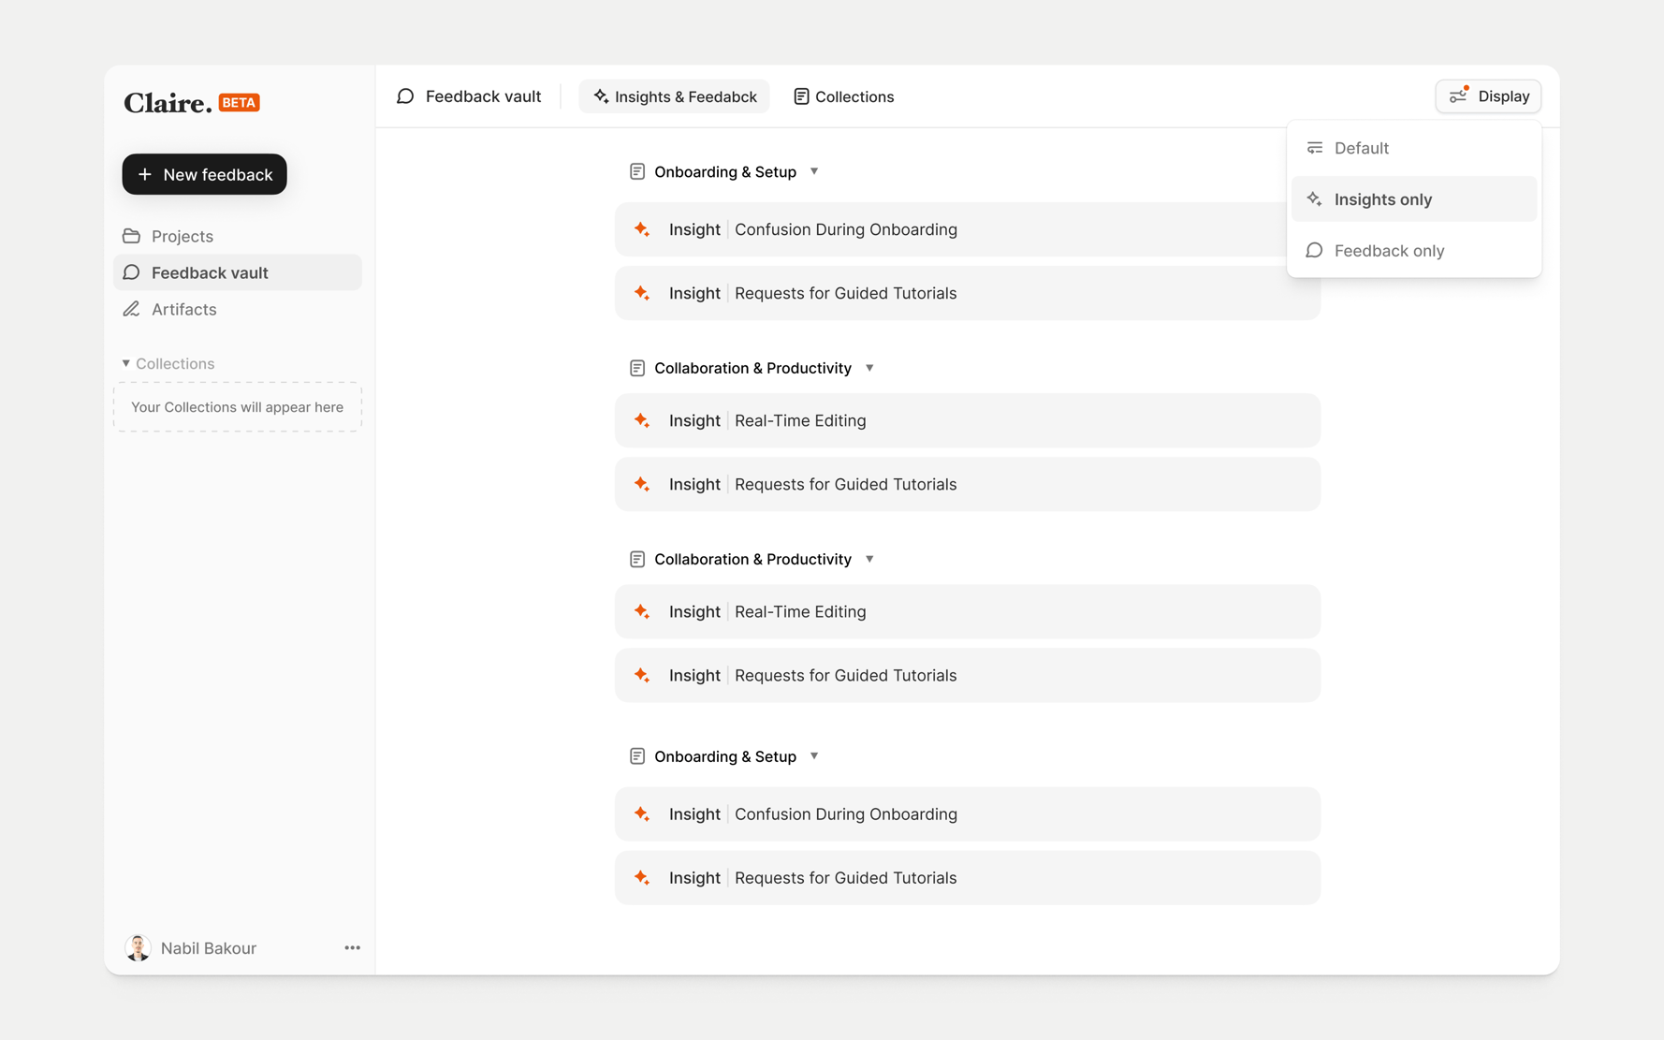Click the first Collaboration & Productivity heading text
The height and width of the screenshot is (1040, 1664).
click(x=752, y=368)
